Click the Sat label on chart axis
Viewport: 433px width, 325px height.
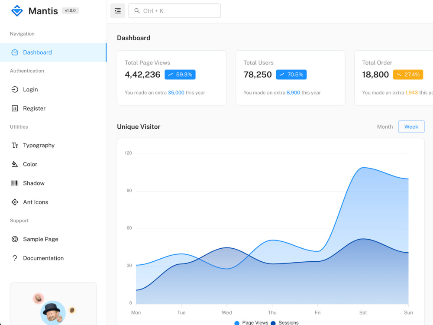(363, 312)
